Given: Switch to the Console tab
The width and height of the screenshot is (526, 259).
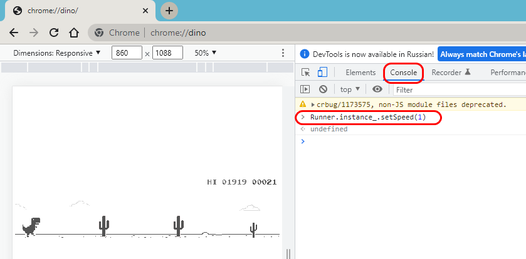Looking at the screenshot, I should pos(404,73).
